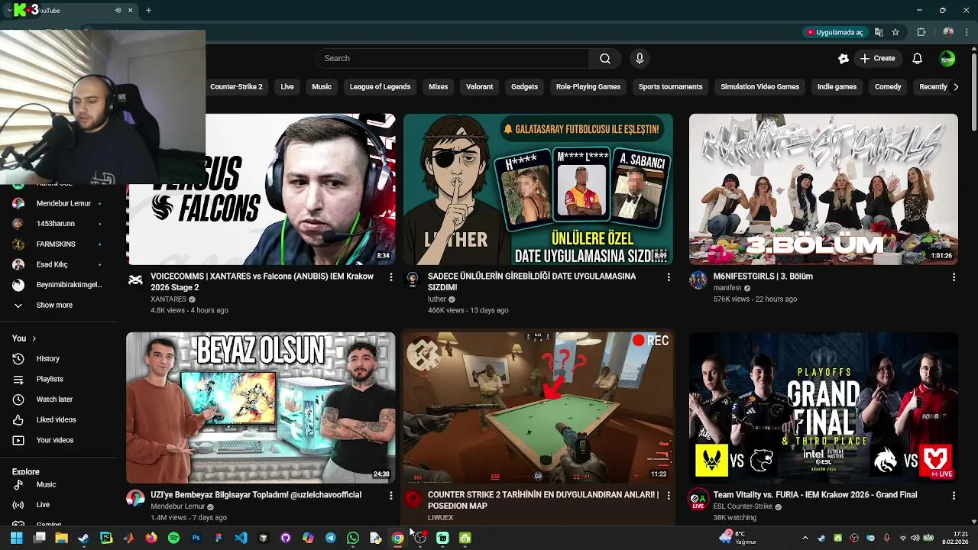The width and height of the screenshot is (978, 550).
Task: Select the Role-Playing Games chip
Action: click(x=588, y=87)
